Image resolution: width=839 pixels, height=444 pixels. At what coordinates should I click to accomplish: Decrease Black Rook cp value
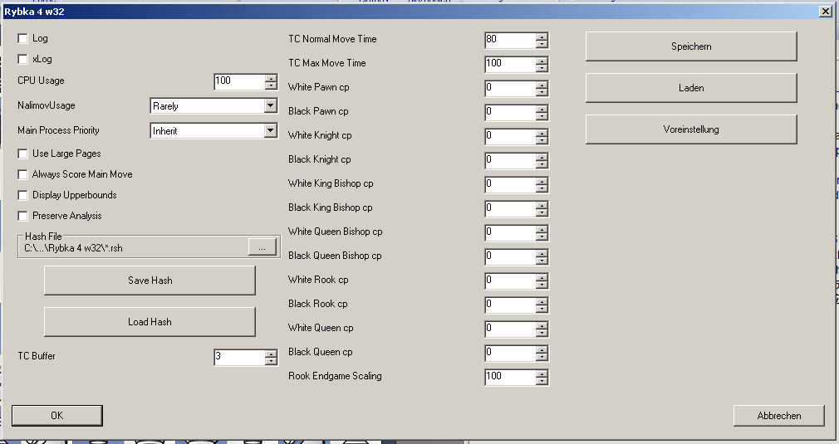click(x=542, y=308)
